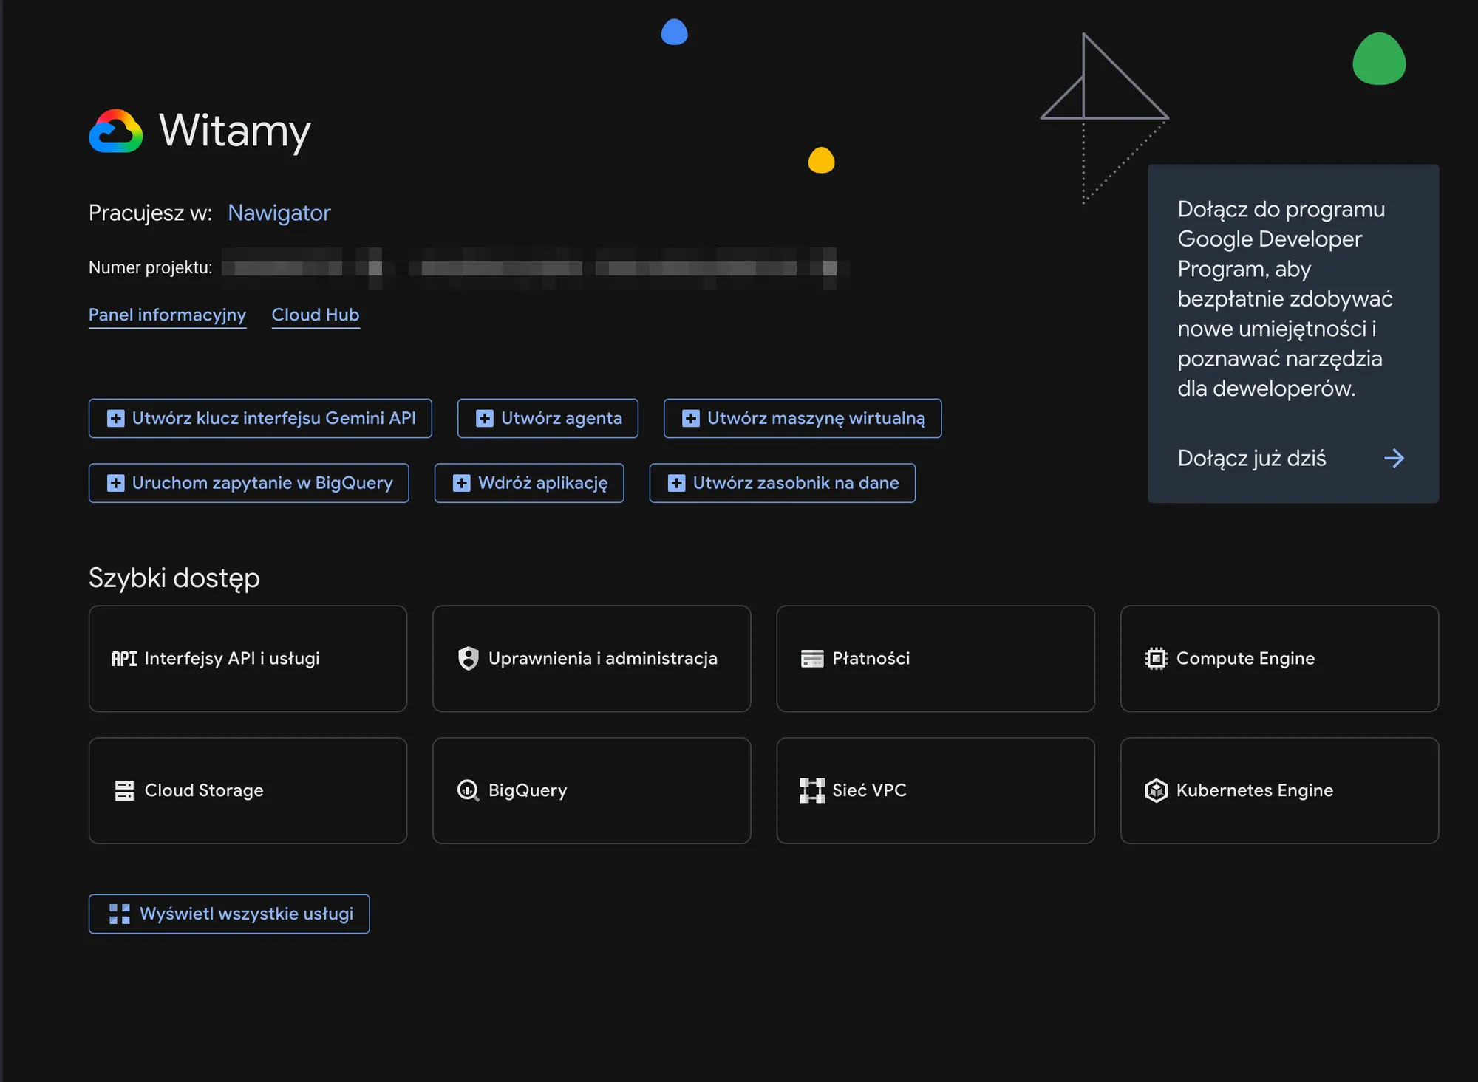Click the arrow next to Dołącz już dziś
The width and height of the screenshot is (1478, 1082).
coord(1394,459)
